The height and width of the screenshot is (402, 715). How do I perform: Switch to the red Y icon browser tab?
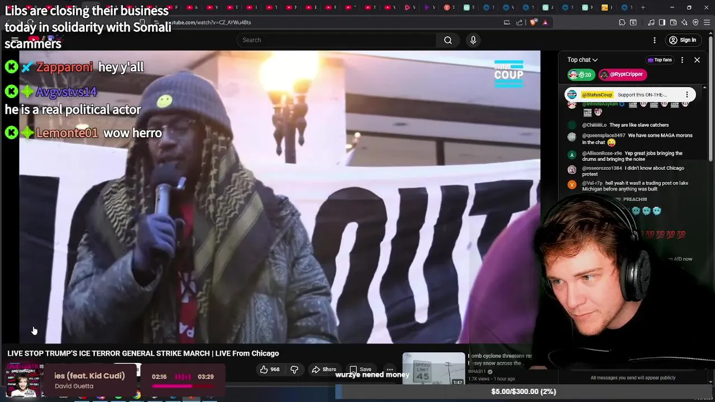(x=446, y=7)
